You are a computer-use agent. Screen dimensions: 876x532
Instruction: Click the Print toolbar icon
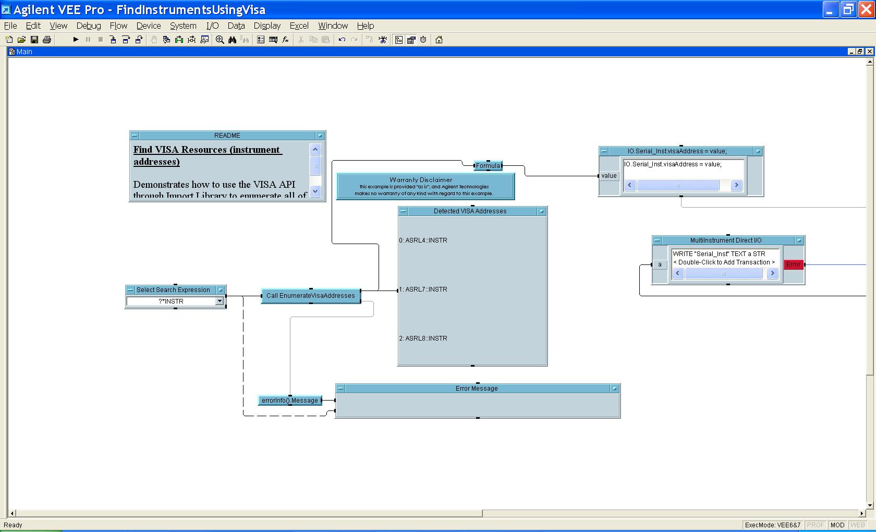point(47,40)
